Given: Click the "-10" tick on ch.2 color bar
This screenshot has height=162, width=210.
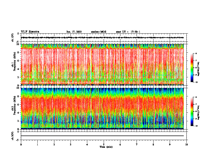Looking at the screenshot, I should click(196, 126).
